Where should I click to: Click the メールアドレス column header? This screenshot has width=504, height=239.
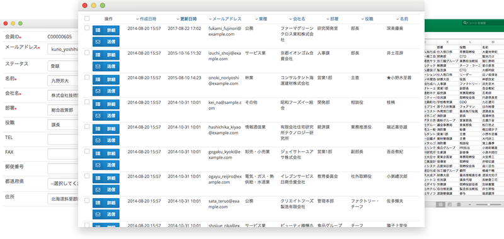225,19
